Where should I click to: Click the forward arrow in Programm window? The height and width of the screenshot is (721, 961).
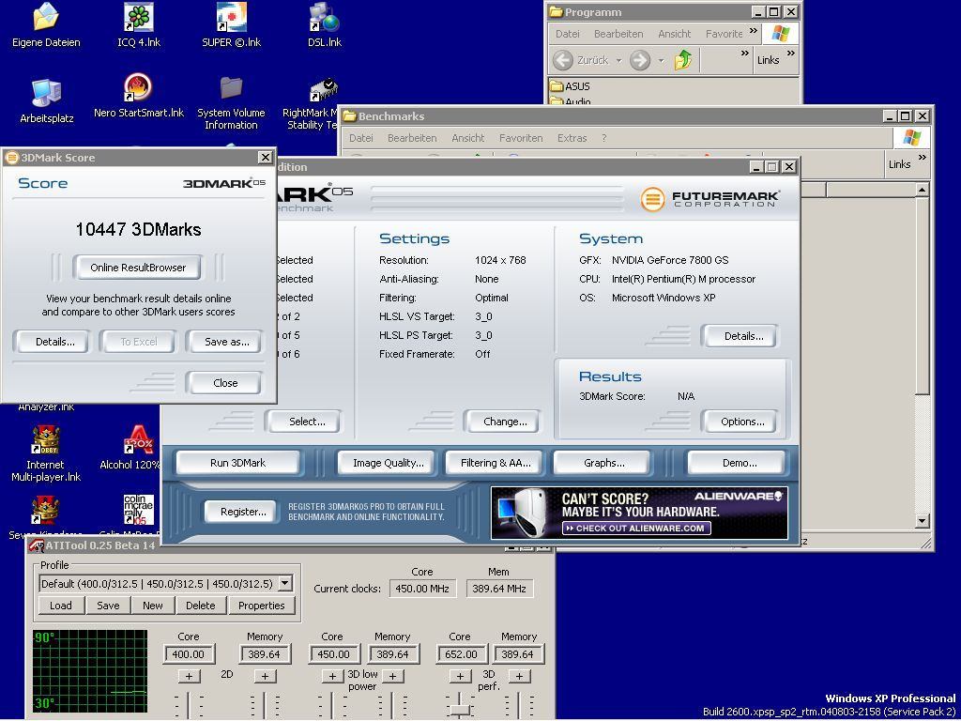click(639, 60)
